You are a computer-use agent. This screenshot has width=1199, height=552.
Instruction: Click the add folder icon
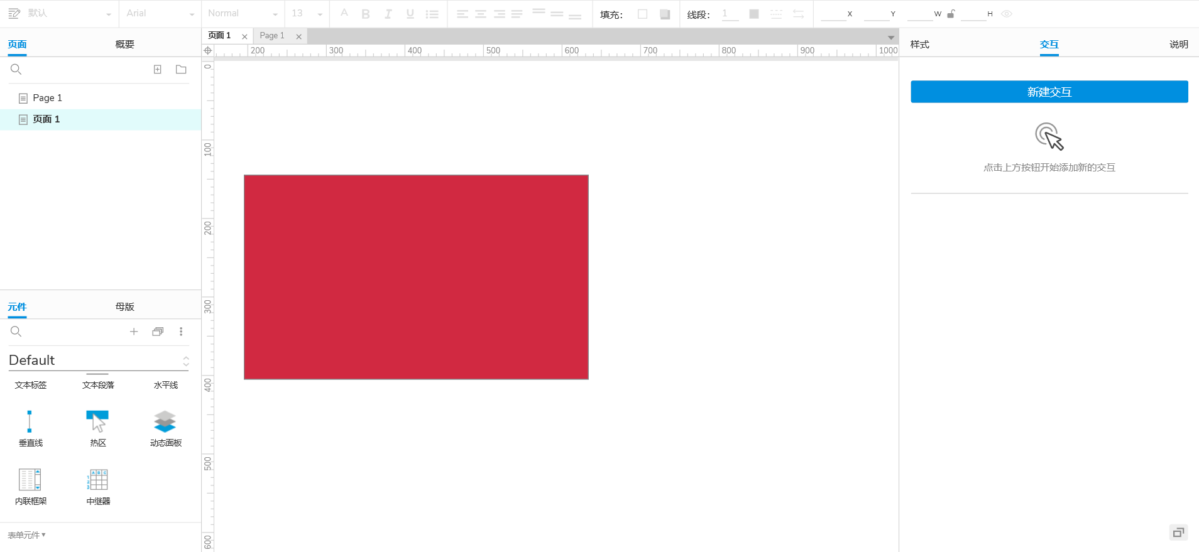pyautogui.click(x=181, y=69)
